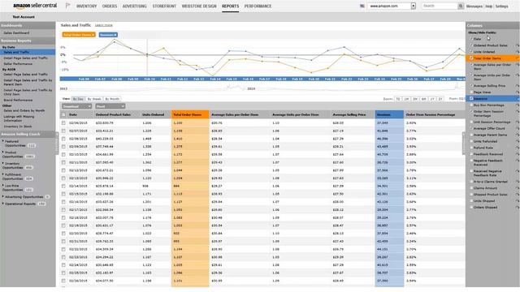The image size is (520, 292).
Task: Open the dropdown next to Download
Action: click(x=110, y=106)
